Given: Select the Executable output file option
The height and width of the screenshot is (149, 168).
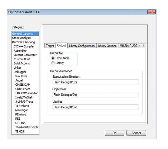Looking at the screenshot, I should 53,58.
